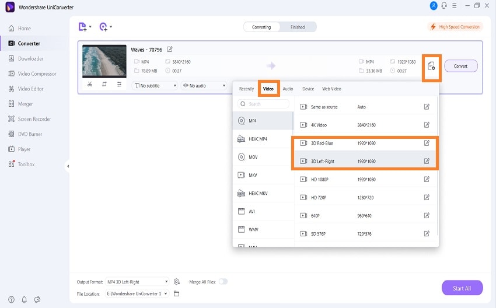496x308 pixels.
Task: Switch to the Device tab
Action: click(x=308, y=89)
